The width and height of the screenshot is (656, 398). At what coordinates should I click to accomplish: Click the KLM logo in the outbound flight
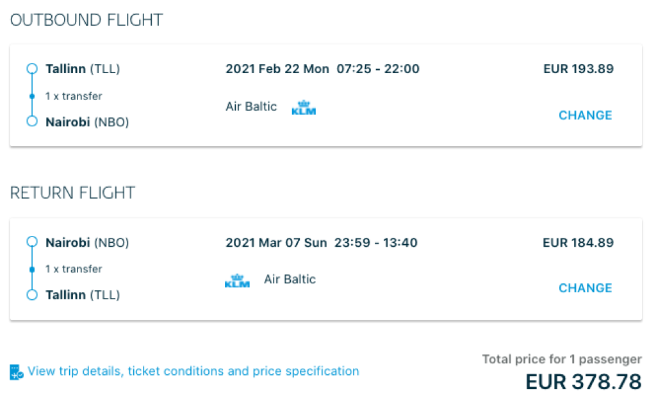click(304, 108)
